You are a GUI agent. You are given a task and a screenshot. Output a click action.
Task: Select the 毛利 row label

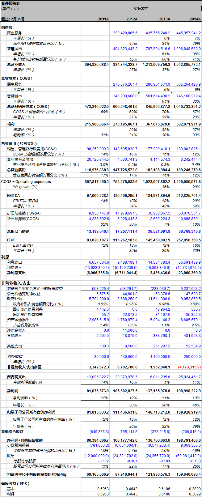[11, 124]
